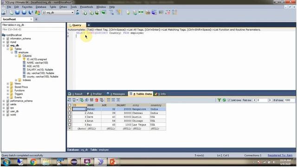Viewport: 297px width, 167px height.
Task: Click the previous first-row arrow button
Action: 254,100
